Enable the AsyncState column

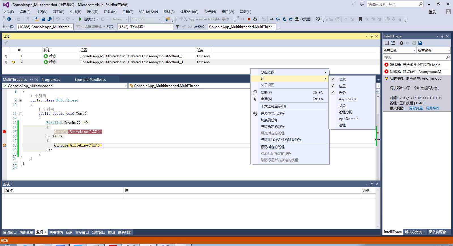(352, 99)
